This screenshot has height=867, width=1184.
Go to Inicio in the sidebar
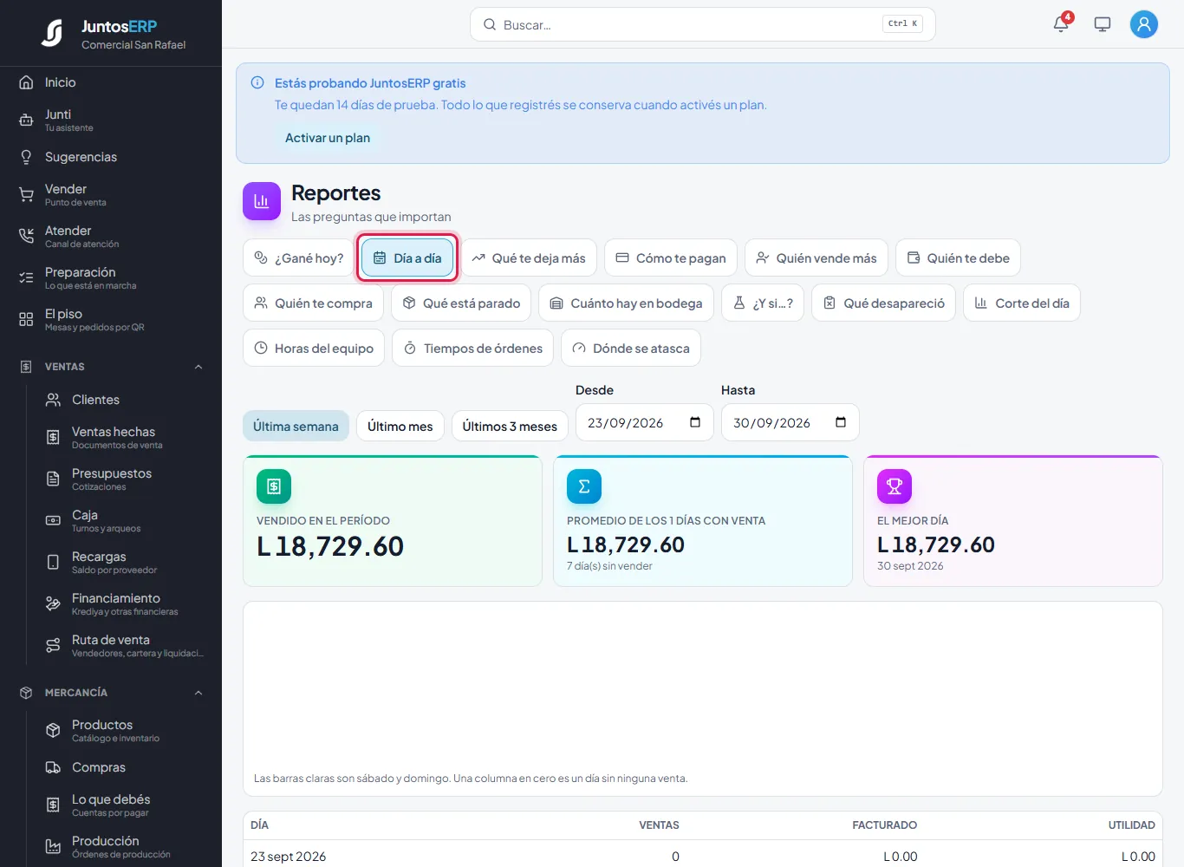click(x=111, y=82)
